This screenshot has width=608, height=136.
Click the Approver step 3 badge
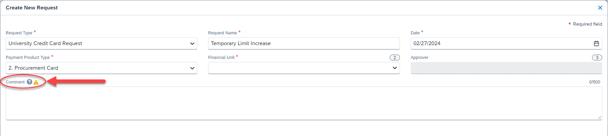pos(597,58)
